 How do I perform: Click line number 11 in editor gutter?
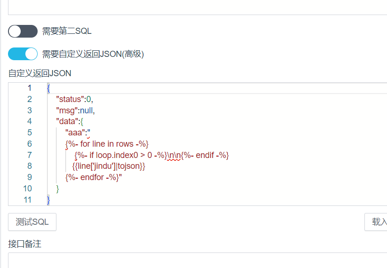pos(28,200)
